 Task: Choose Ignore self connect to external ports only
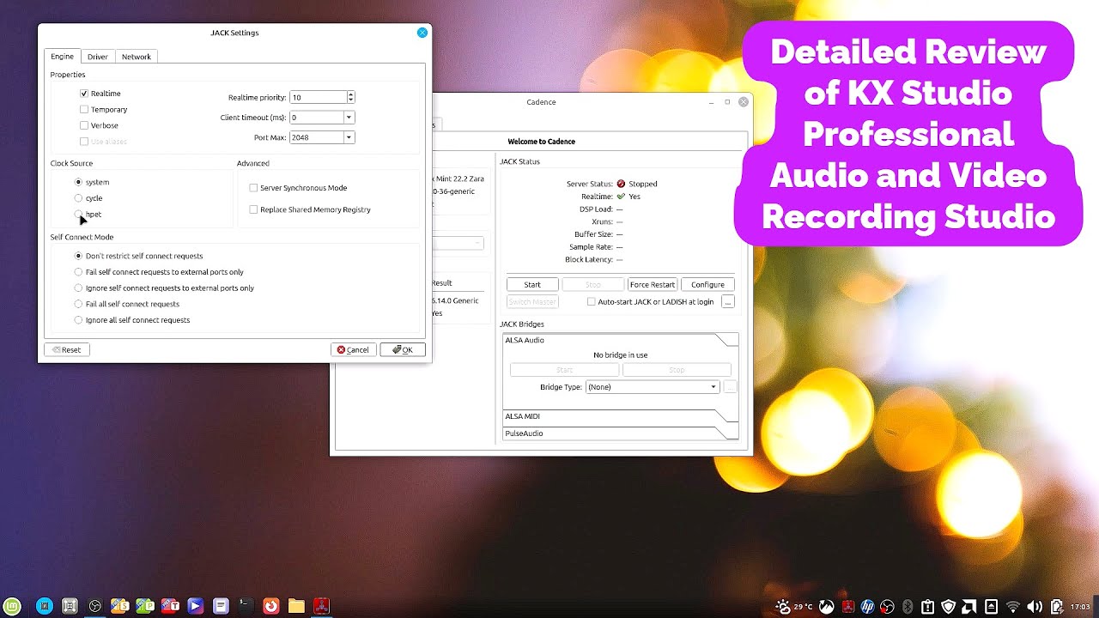pos(78,288)
